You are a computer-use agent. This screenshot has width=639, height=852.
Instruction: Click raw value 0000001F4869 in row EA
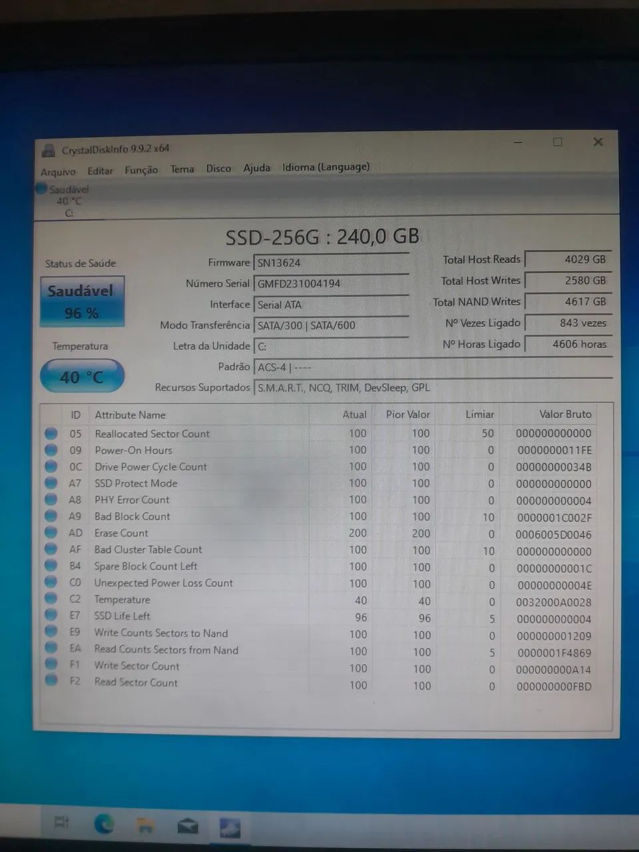pos(554,653)
